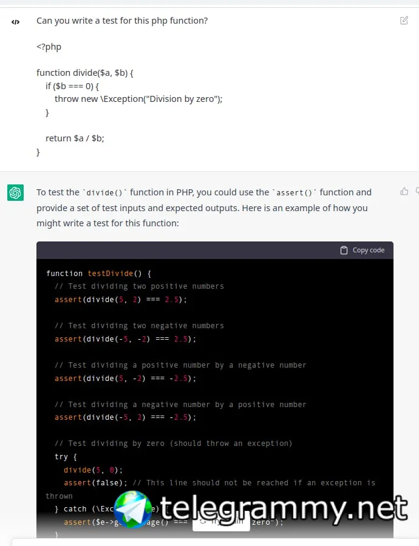Focus the message input box at bottom
Screen dimensions: 419x546
tap(216, 542)
